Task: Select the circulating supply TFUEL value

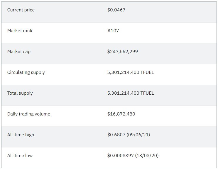Action: (130, 72)
